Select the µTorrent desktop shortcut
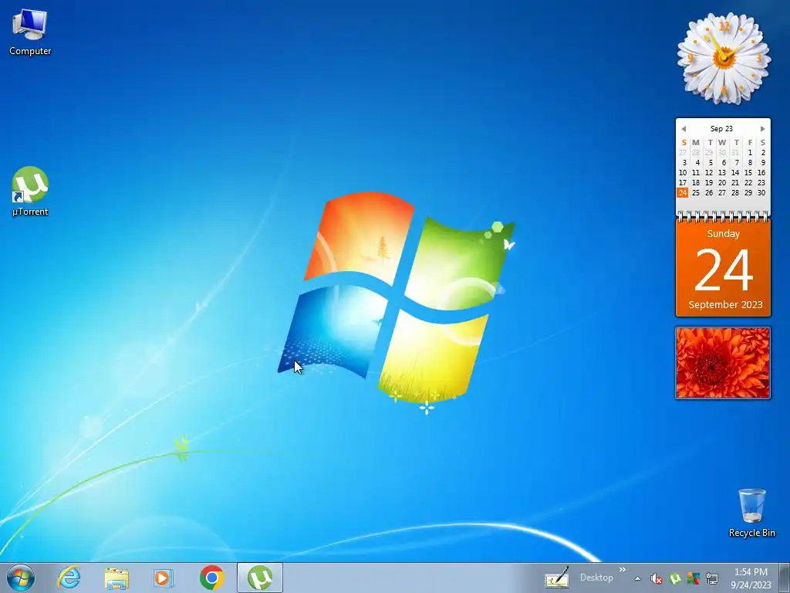 [x=30, y=191]
